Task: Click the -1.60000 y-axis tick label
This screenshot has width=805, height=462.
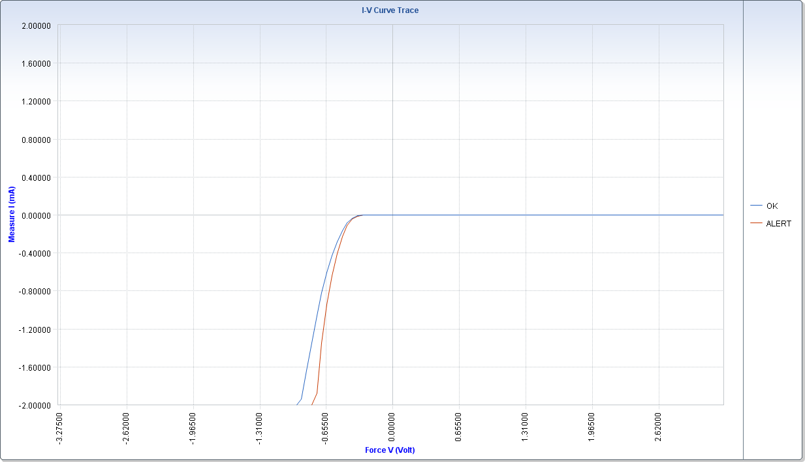Action: [x=36, y=367]
